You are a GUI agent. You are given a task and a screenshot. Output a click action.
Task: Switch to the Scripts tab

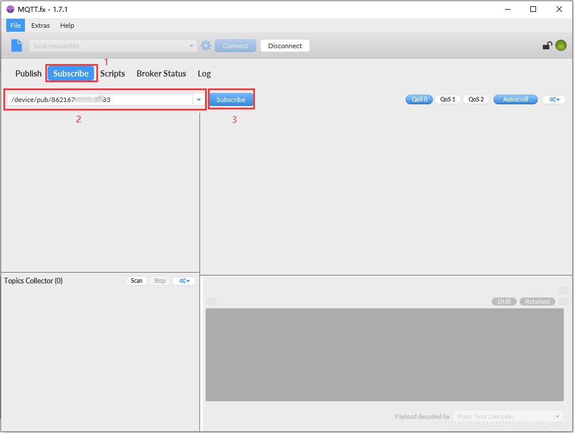point(112,74)
